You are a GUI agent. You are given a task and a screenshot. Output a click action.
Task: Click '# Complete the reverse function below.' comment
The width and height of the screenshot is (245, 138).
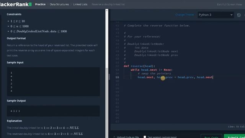(157, 26)
